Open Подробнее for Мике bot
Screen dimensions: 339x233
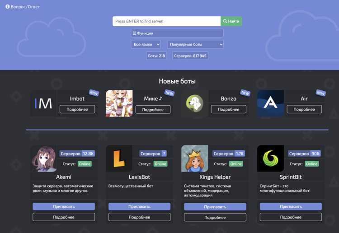(153, 109)
